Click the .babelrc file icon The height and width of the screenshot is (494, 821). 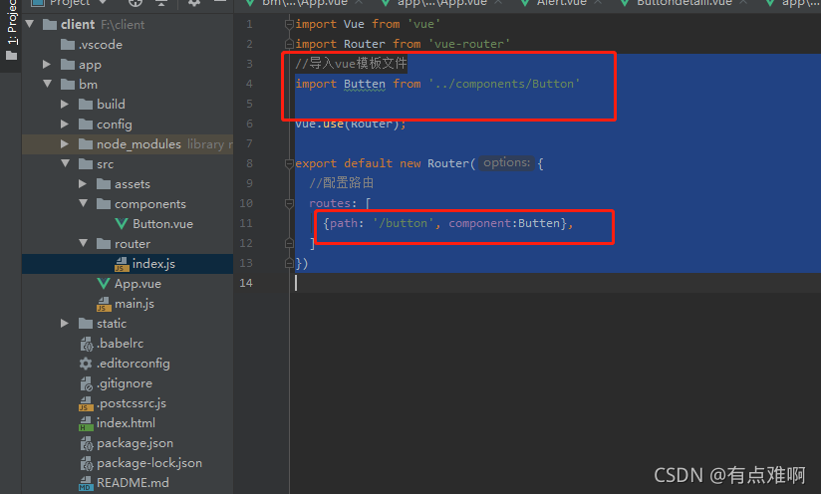coord(86,344)
